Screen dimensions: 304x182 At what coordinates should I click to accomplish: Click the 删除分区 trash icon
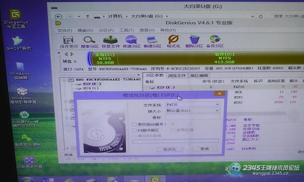pyautogui.click(x=194, y=42)
